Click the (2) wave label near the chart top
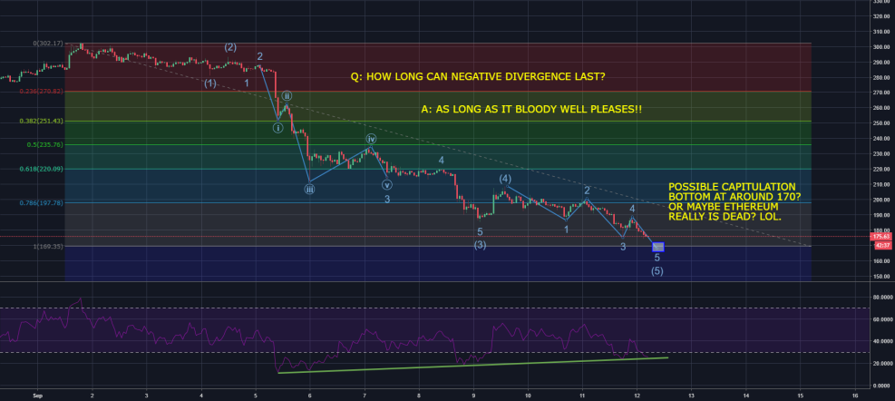 230,47
